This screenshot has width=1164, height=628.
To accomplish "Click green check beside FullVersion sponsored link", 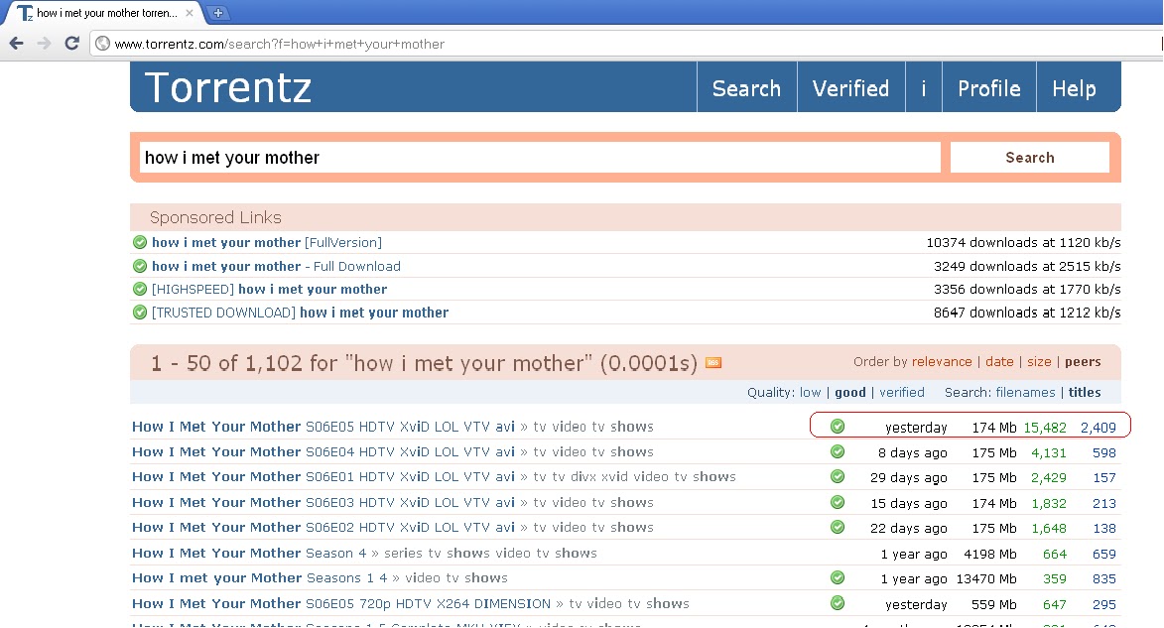I will coord(140,242).
